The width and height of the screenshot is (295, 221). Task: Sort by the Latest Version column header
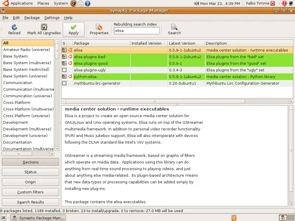[x=186, y=43]
